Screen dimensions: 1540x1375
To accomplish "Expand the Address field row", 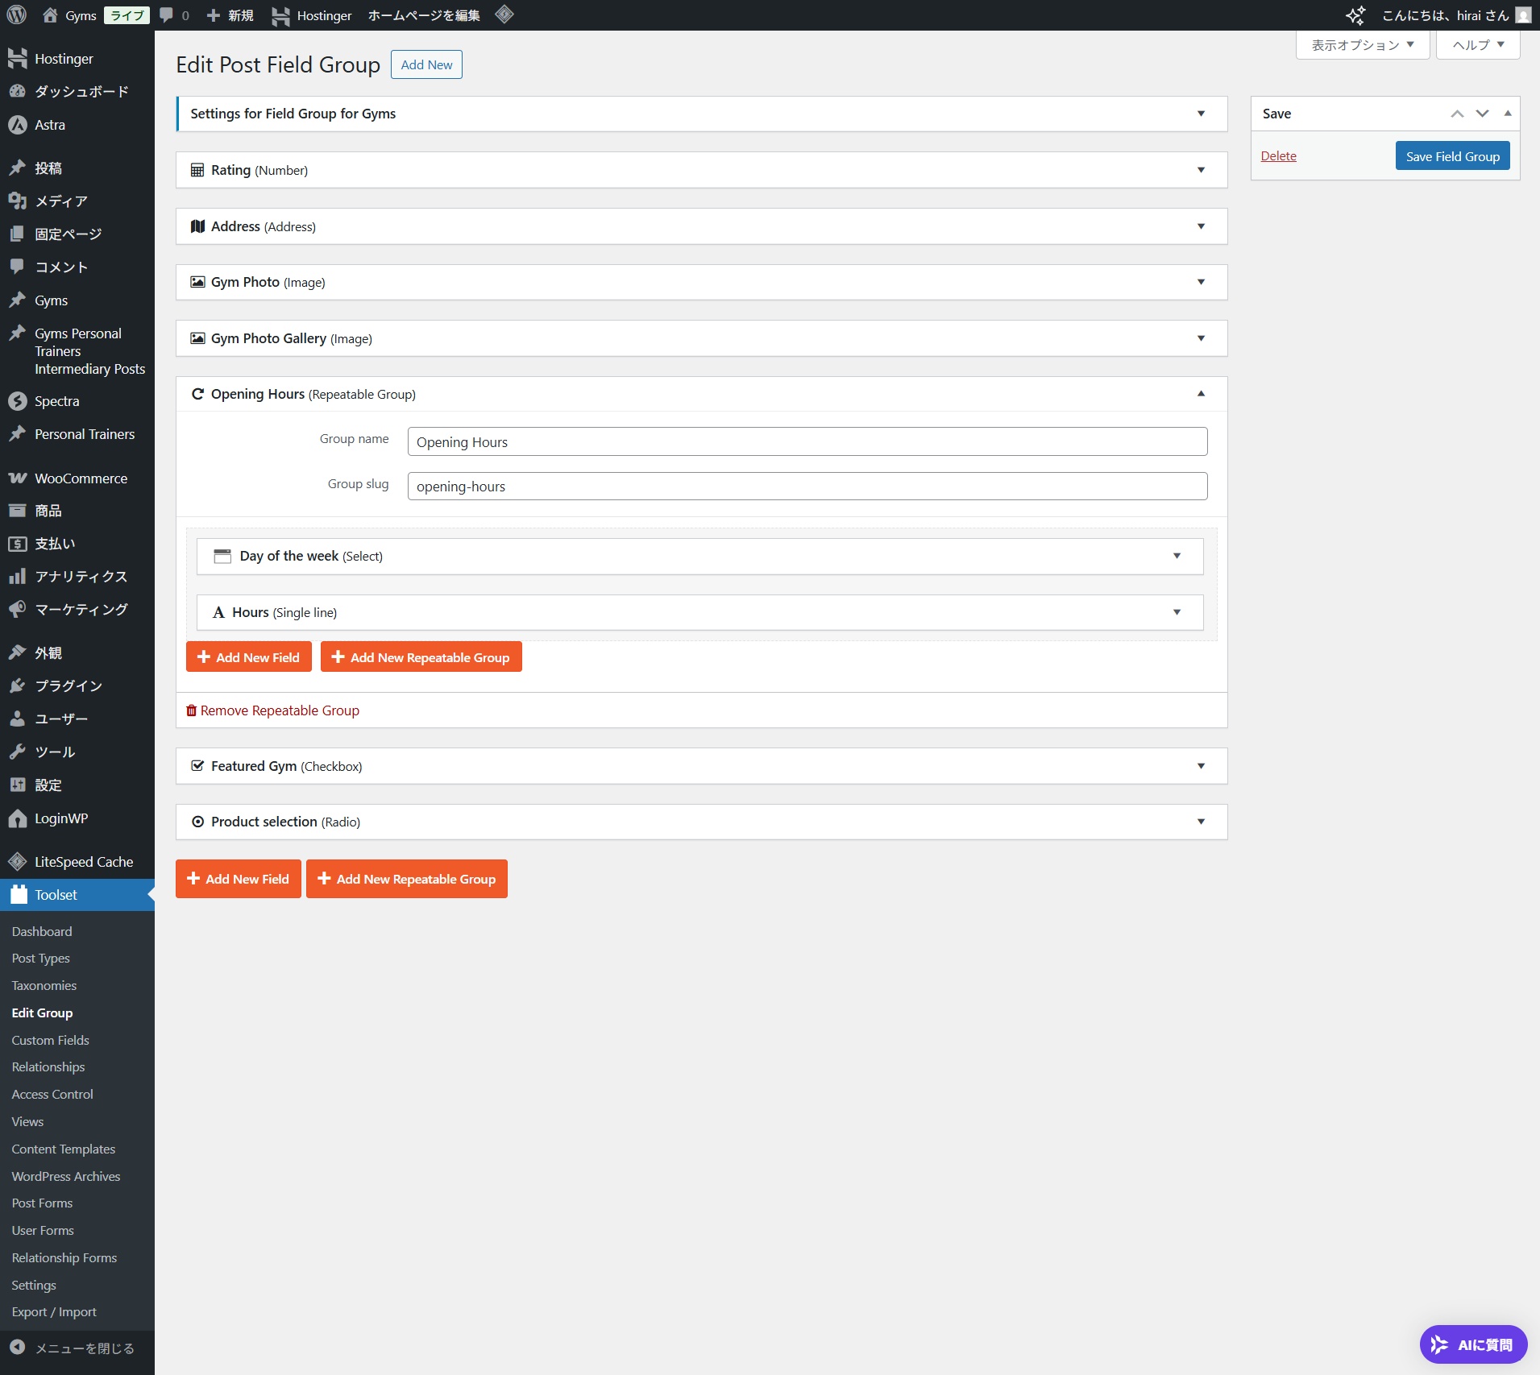I will [1201, 226].
